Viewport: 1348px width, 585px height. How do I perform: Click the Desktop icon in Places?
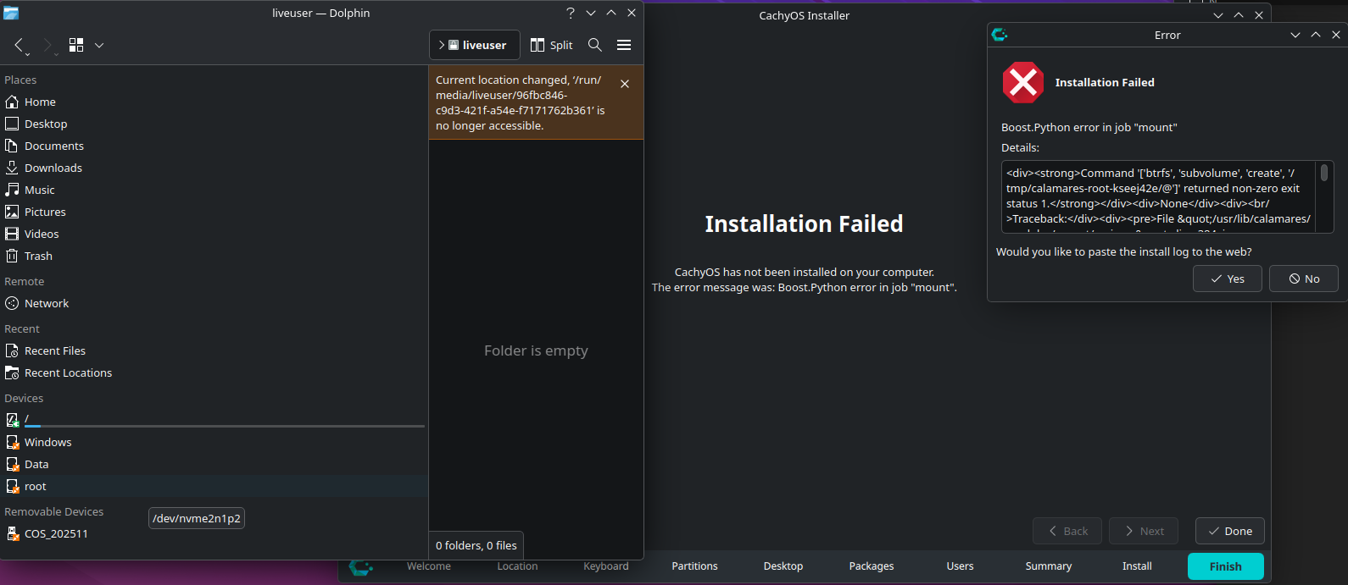(x=12, y=124)
